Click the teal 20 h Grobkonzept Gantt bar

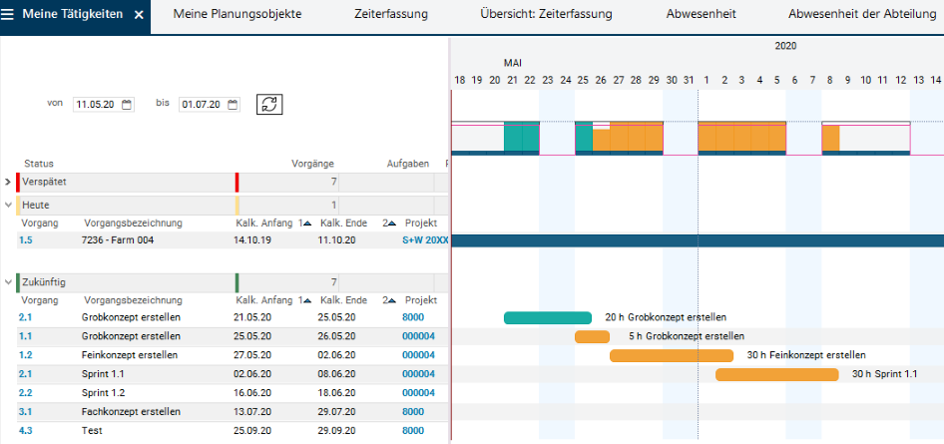pyautogui.click(x=547, y=317)
